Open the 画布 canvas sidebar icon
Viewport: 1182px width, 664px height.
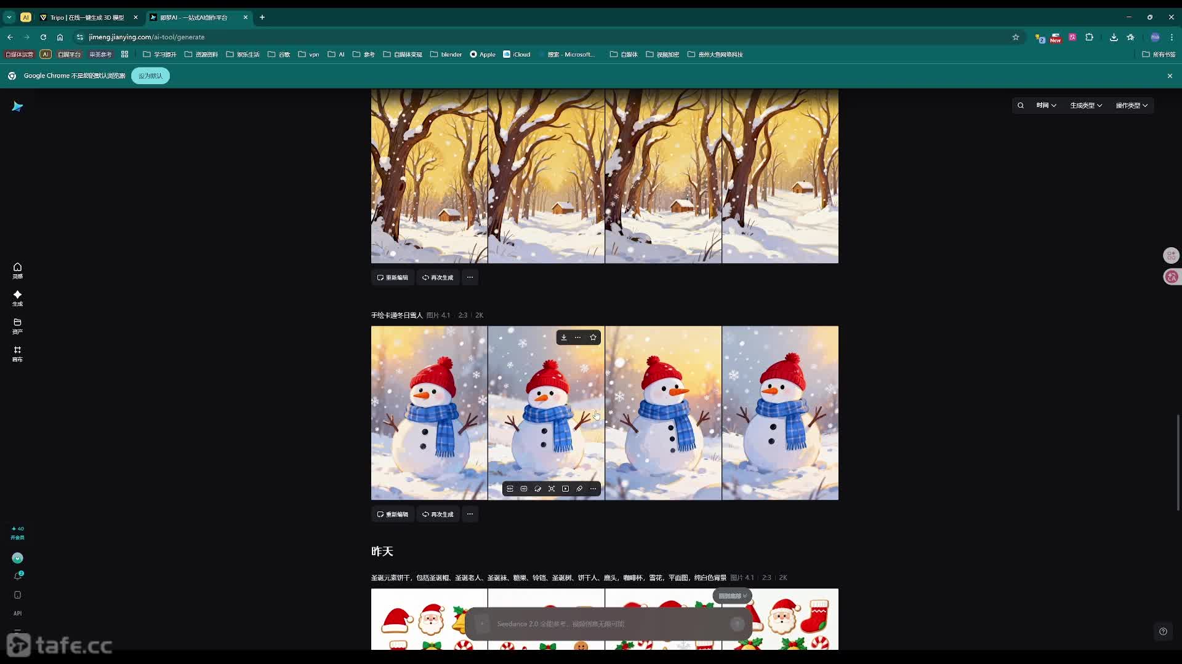[x=17, y=354]
